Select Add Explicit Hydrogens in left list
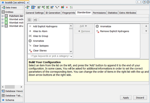150x103 pixels. [45, 26]
